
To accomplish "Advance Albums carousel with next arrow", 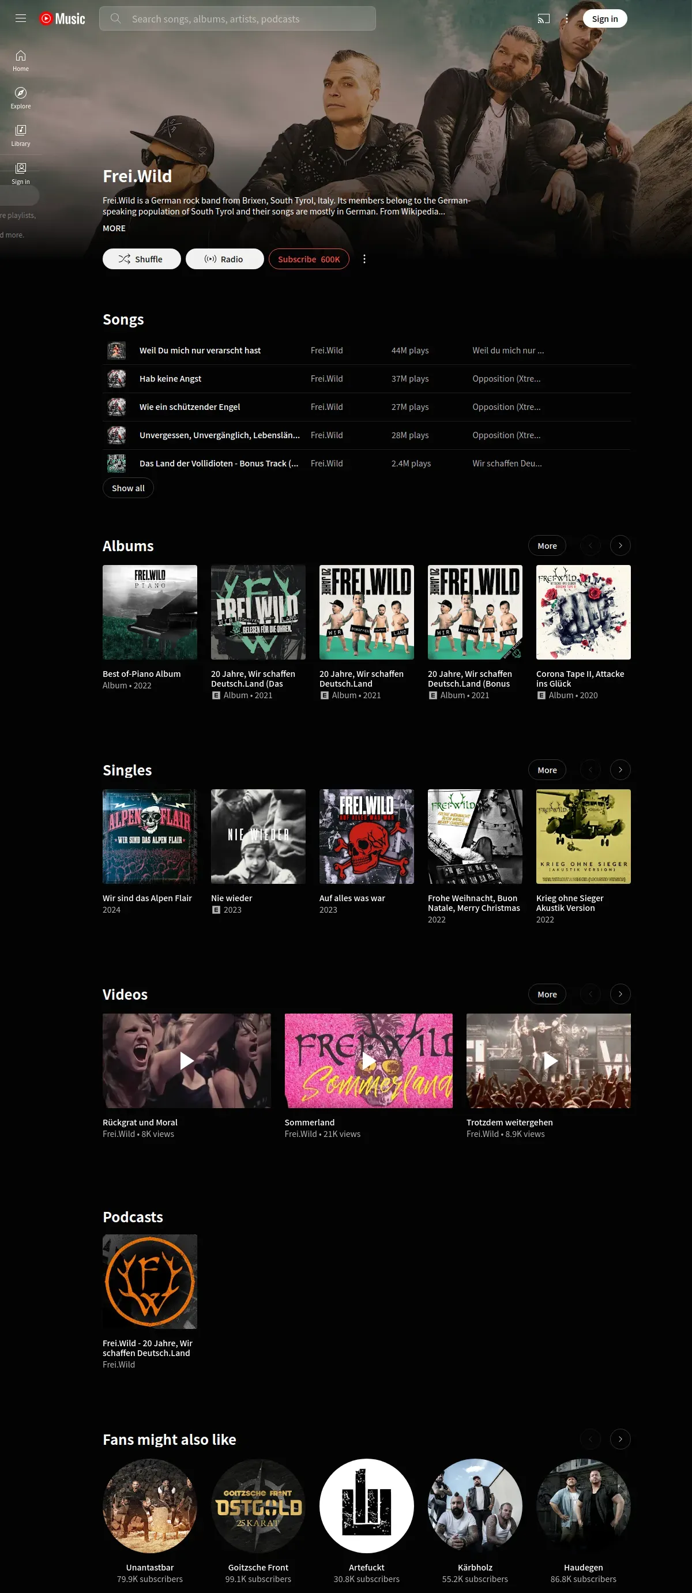I will coord(620,545).
